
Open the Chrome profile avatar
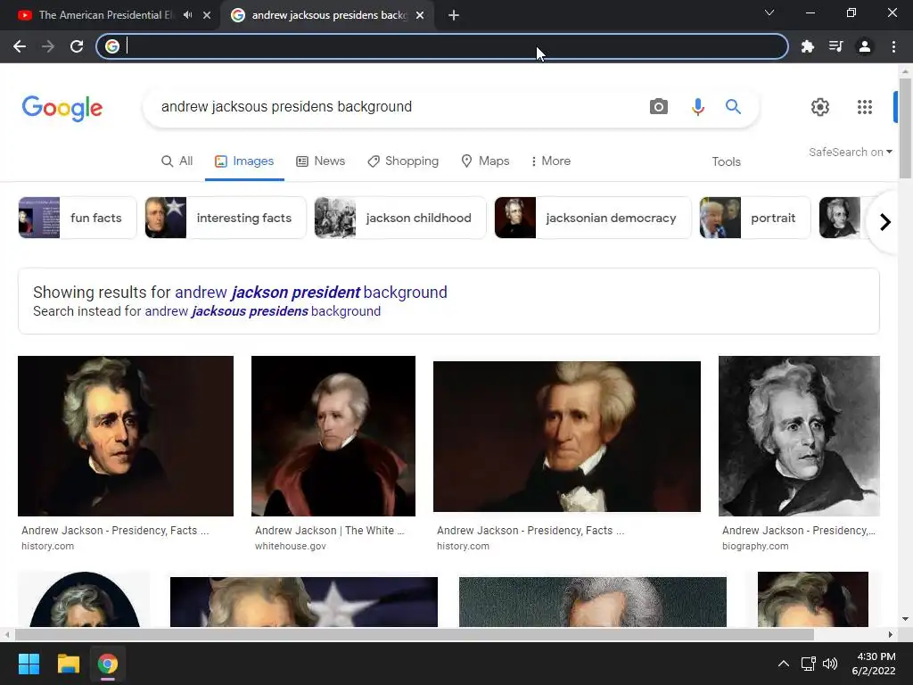[x=865, y=46]
